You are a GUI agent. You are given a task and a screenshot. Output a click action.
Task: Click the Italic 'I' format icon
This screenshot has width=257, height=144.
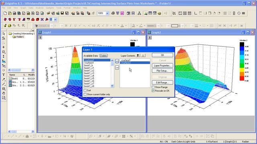(71, 26)
